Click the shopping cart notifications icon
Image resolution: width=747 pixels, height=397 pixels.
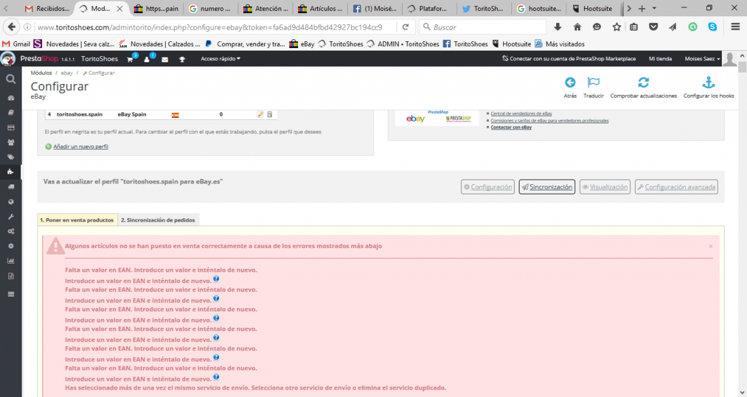130,59
